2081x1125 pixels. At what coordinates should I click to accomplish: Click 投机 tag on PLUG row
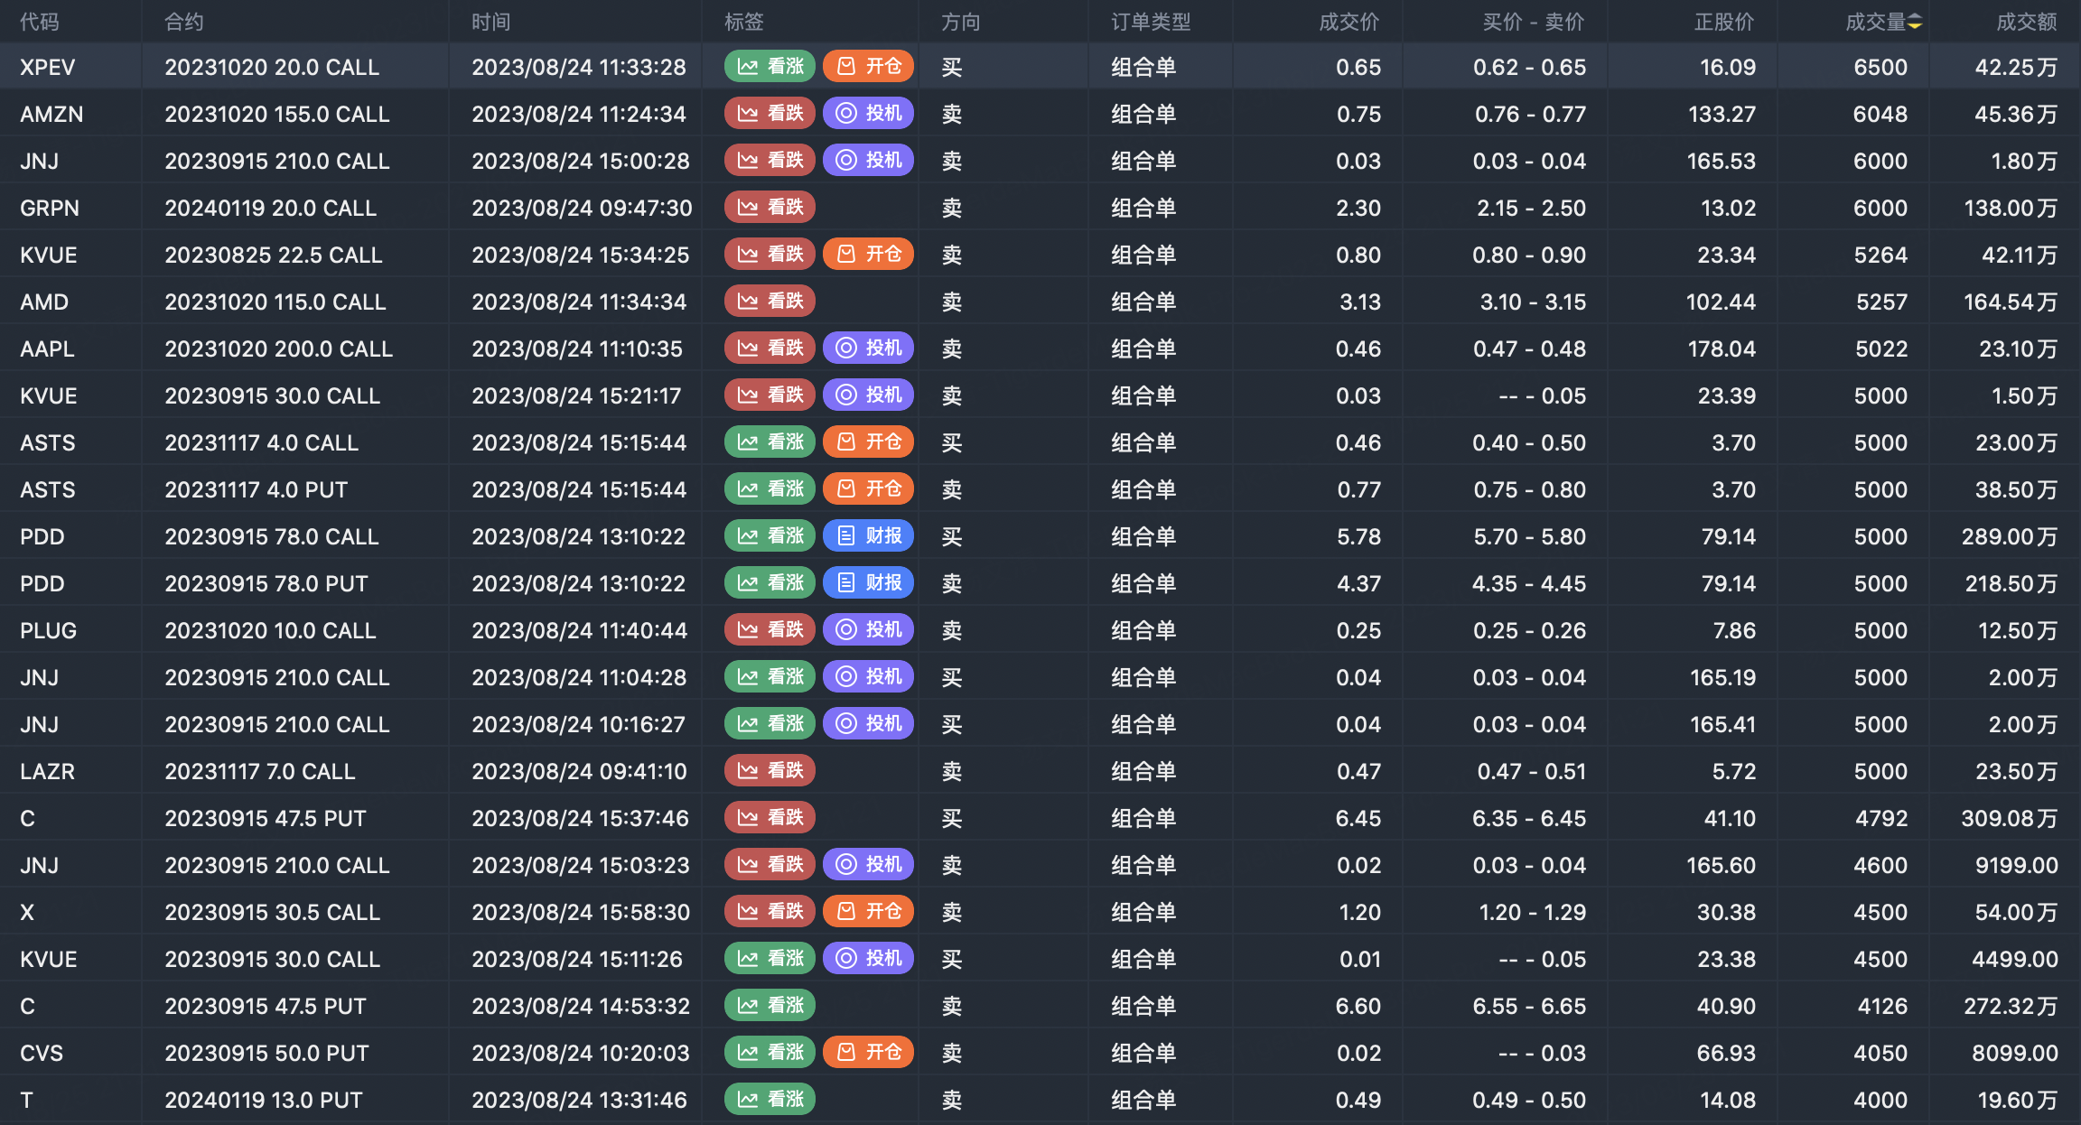[x=869, y=630]
